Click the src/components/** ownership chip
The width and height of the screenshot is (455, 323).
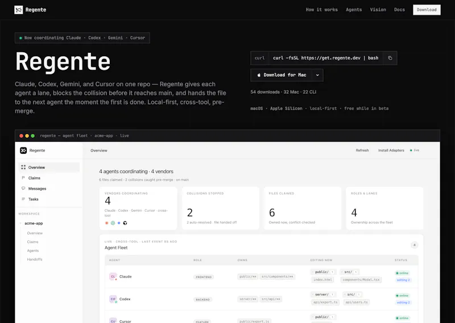click(x=277, y=276)
